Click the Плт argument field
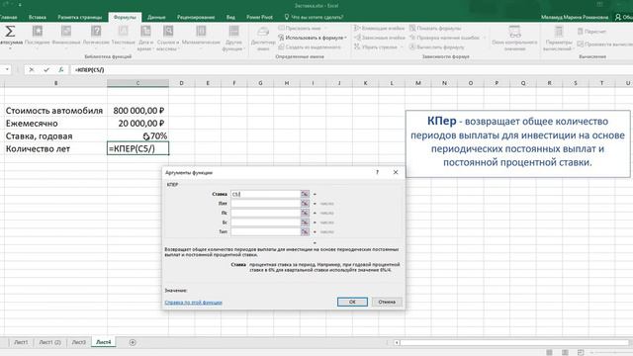The height and width of the screenshot is (356, 633). pos(265,204)
